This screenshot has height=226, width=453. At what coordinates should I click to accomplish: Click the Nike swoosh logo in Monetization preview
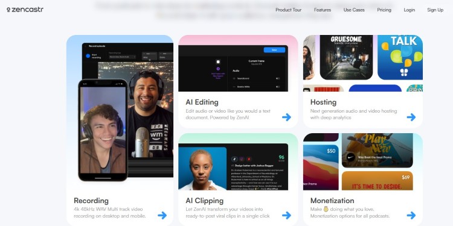pos(351,158)
